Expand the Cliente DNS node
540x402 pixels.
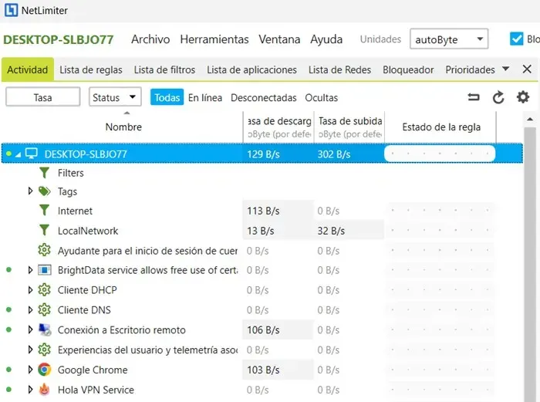30,310
